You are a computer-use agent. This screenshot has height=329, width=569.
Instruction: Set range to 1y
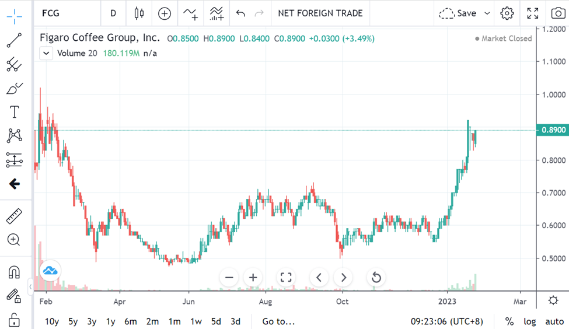pyautogui.click(x=110, y=321)
